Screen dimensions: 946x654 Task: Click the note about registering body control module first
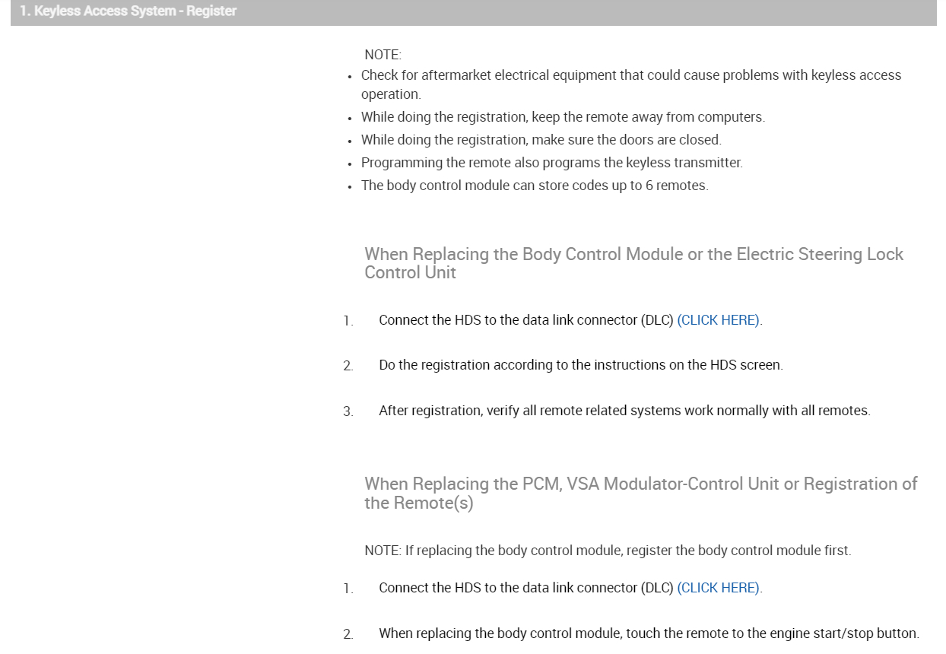[608, 551]
